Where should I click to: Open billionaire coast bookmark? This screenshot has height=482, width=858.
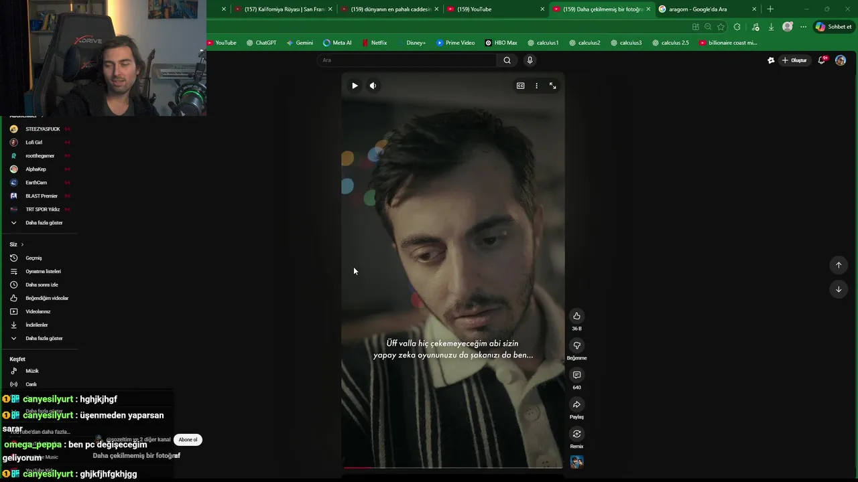tap(728, 43)
